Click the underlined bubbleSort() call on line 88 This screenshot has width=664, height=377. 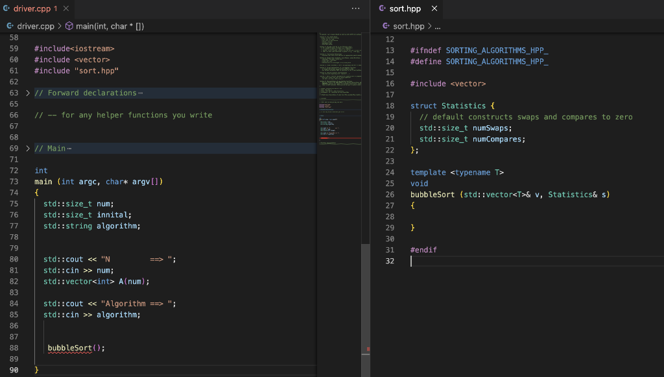click(x=76, y=348)
